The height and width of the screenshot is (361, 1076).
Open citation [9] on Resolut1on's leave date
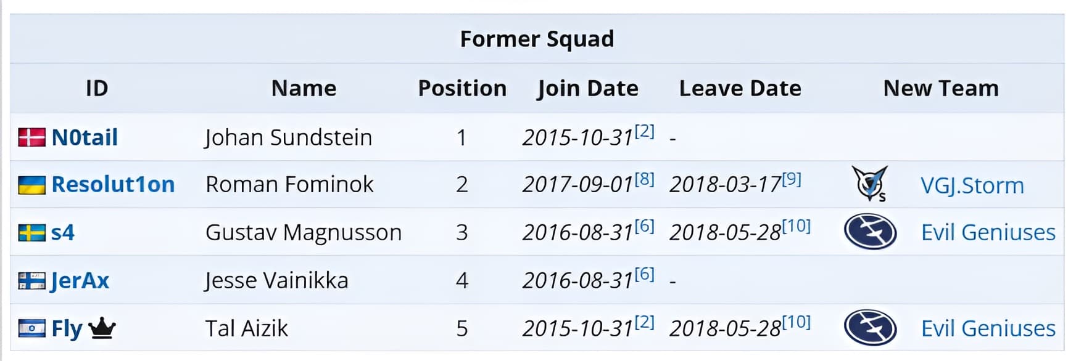point(792,179)
